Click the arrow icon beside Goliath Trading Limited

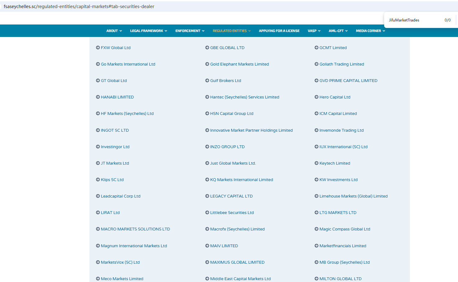pyautogui.click(x=316, y=64)
